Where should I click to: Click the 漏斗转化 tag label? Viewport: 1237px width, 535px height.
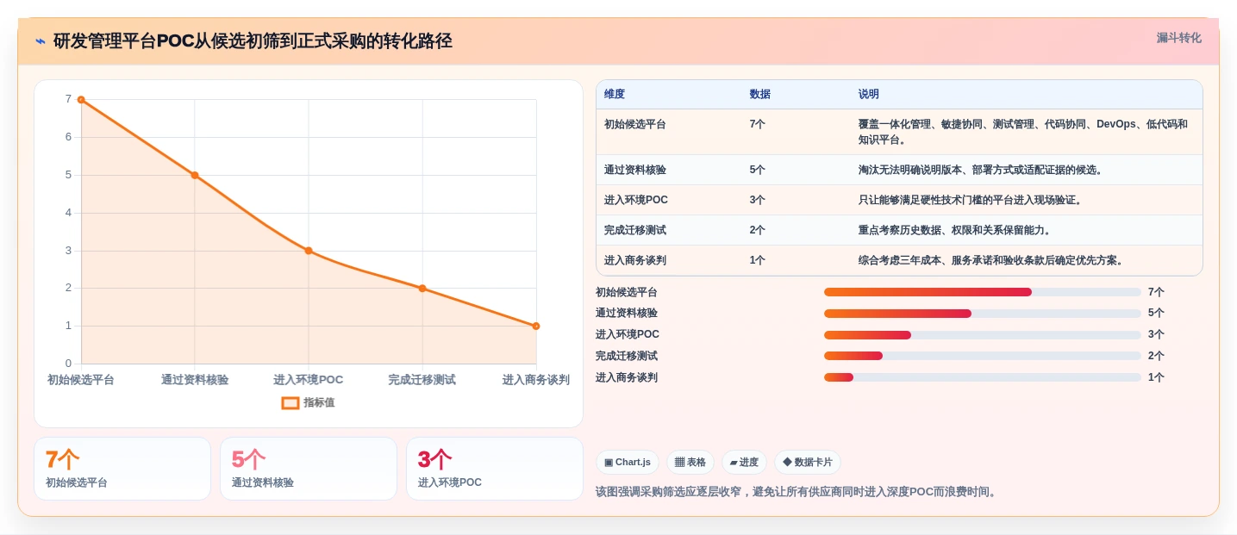1178,38
